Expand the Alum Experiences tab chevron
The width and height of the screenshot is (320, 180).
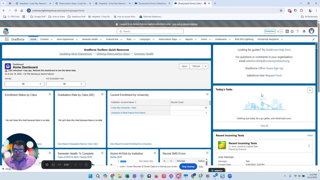(x=77, y=39)
